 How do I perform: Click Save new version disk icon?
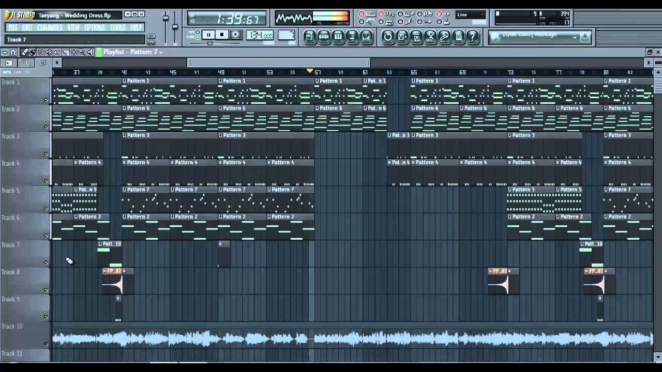pyautogui.click(x=402, y=36)
